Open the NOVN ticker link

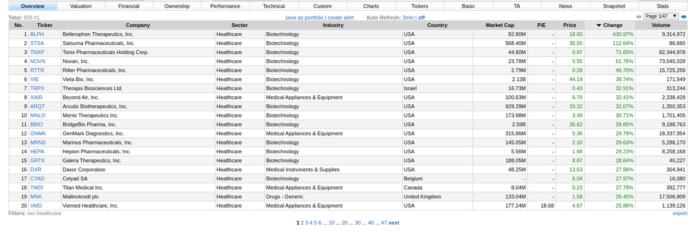coord(38,61)
